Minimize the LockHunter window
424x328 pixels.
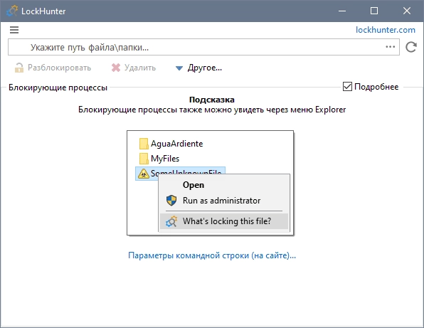click(342, 11)
